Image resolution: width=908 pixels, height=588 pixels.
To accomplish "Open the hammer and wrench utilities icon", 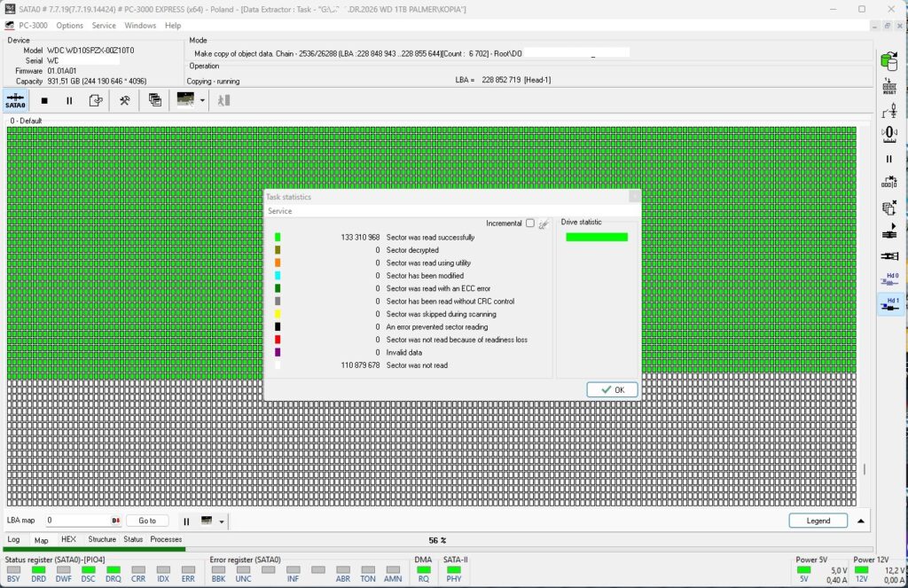I will click(124, 100).
